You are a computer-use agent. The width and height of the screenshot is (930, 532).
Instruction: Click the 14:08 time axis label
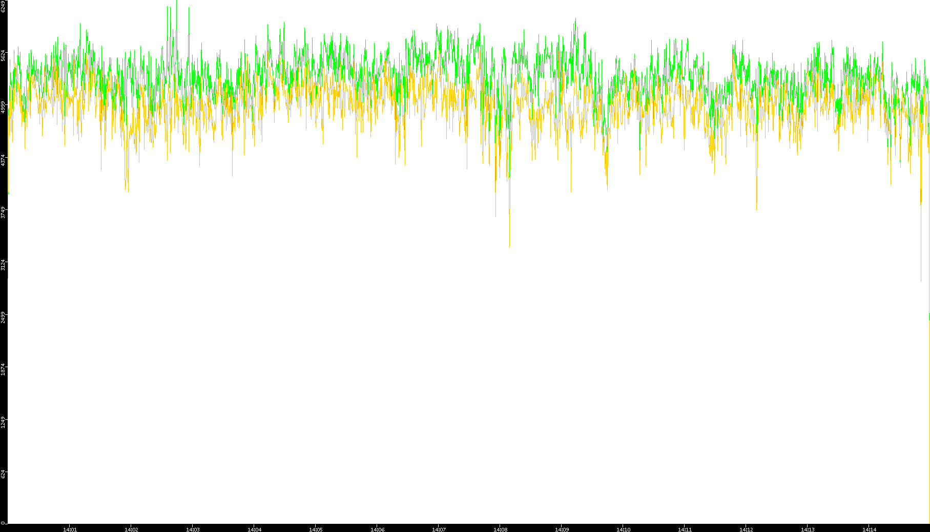click(500, 529)
